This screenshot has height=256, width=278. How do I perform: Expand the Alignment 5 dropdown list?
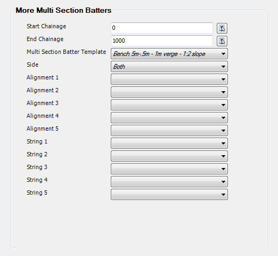(x=169, y=131)
